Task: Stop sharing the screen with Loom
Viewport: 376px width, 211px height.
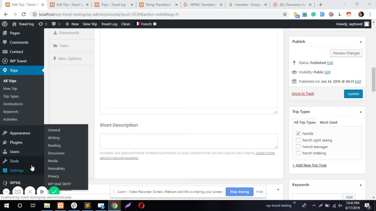Action: pyautogui.click(x=239, y=192)
